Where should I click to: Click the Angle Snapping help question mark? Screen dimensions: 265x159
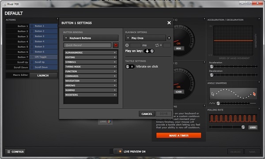pos(259,82)
